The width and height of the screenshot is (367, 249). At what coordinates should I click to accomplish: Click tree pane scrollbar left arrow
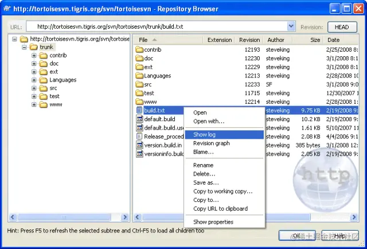[x=13, y=217]
